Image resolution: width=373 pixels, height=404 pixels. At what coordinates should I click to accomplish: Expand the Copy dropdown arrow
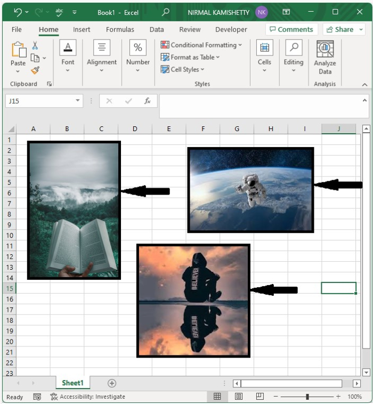pyautogui.click(x=44, y=58)
